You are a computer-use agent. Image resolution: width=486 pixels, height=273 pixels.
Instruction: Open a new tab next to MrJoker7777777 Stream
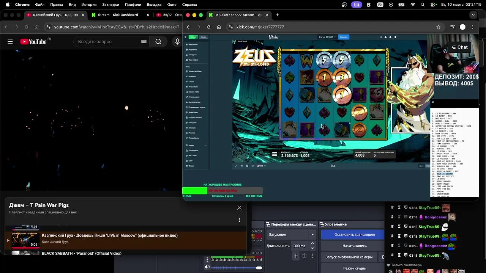point(277,15)
